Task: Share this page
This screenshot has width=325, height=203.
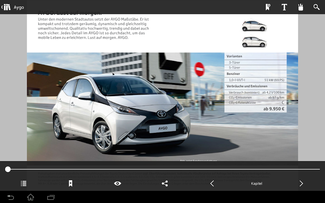Action: tap(165, 183)
